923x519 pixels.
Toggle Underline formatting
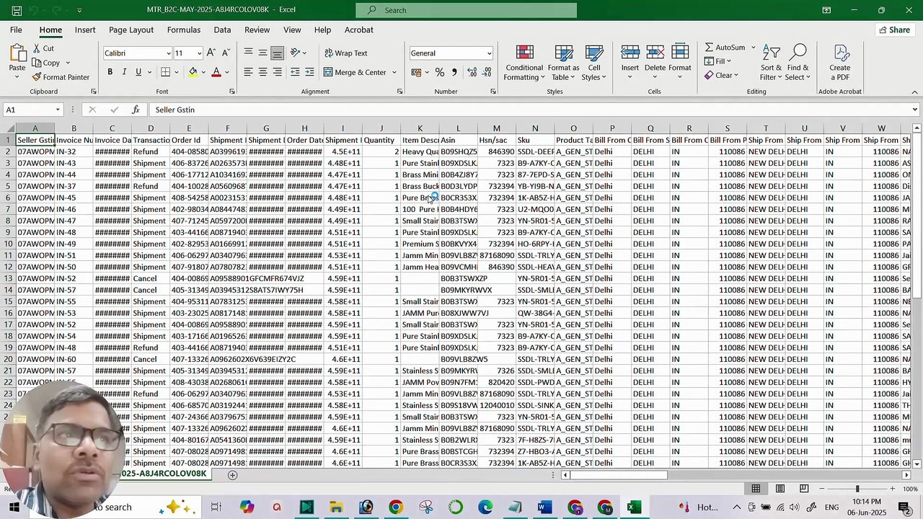click(138, 72)
